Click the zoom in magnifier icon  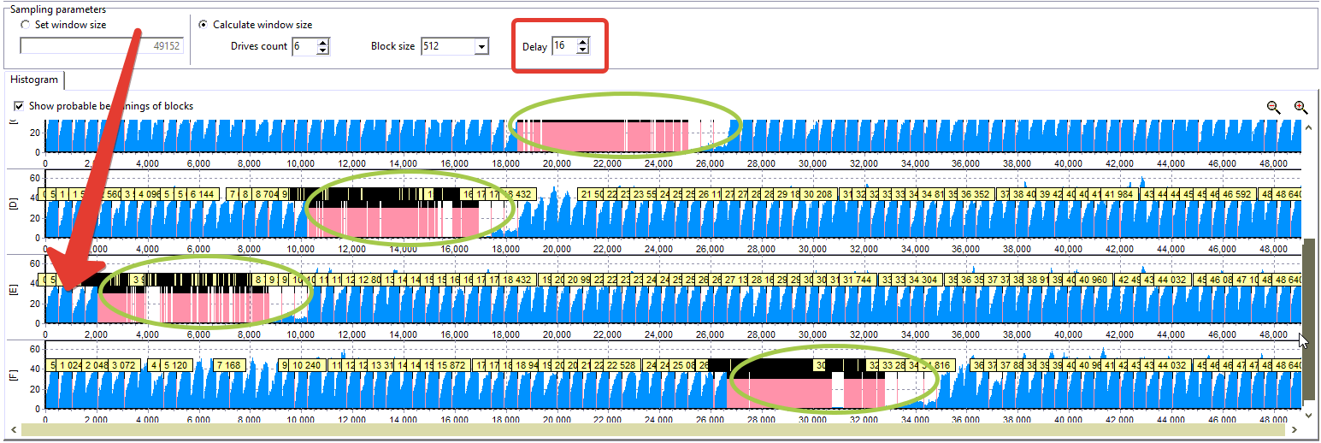click(x=1300, y=107)
